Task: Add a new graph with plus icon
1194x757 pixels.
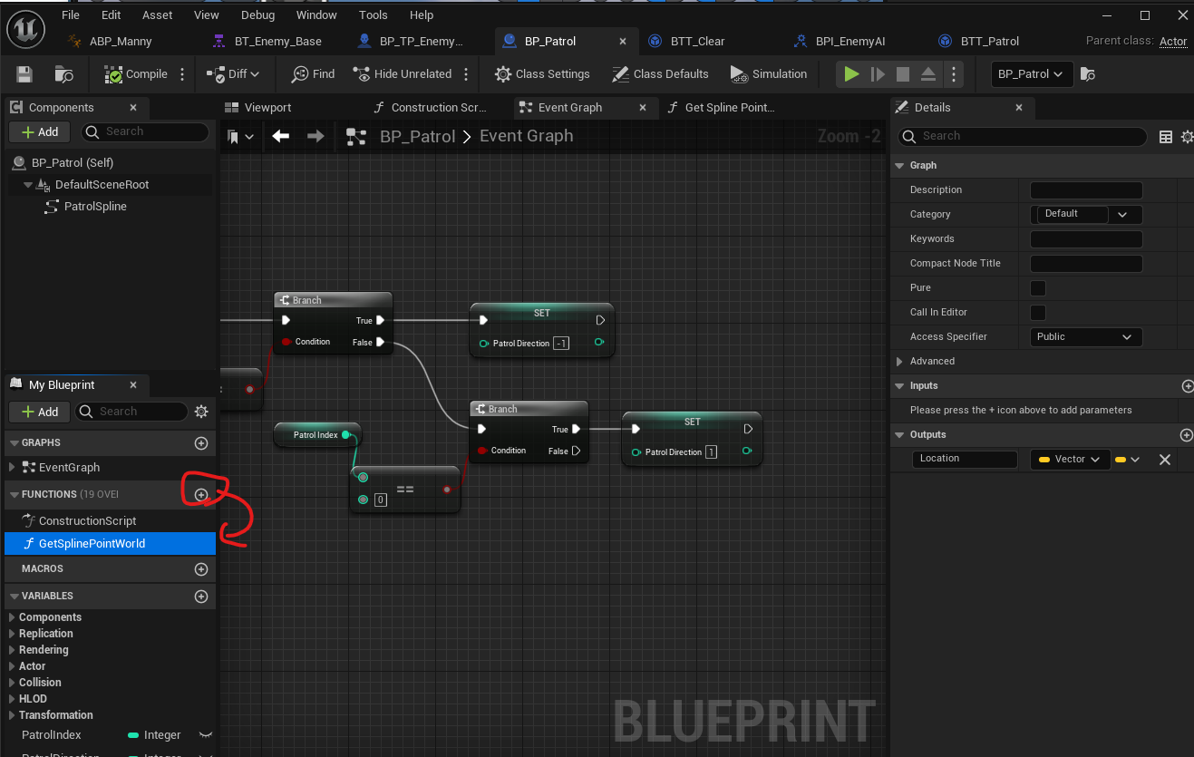Action: click(x=201, y=443)
